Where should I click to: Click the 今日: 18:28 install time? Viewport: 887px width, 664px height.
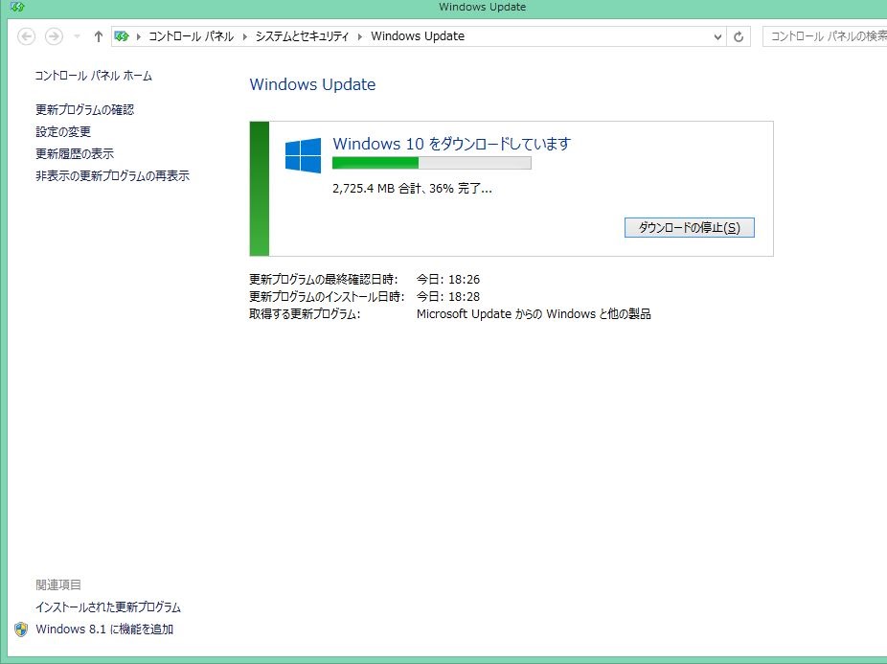point(448,297)
